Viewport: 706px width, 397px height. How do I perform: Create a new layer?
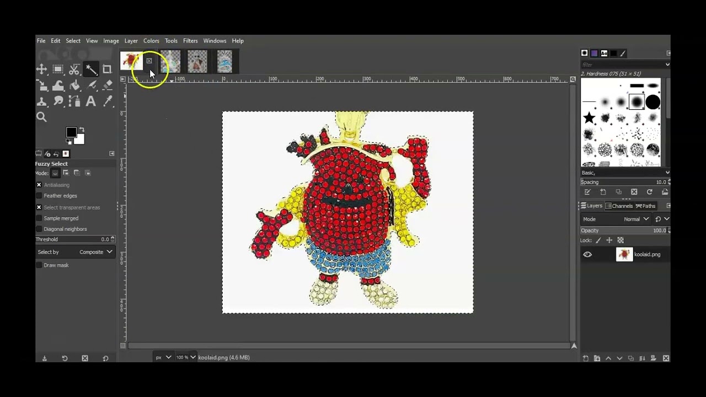click(586, 358)
